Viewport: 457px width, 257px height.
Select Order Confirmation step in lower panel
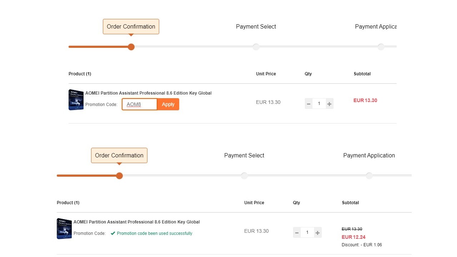click(119, 156)
